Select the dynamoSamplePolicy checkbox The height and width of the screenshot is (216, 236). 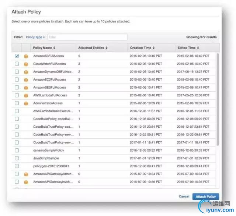pos(17,150)
